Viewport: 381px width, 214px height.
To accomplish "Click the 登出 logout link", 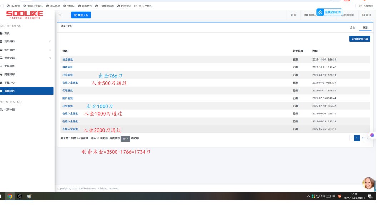I will (366, 15).
